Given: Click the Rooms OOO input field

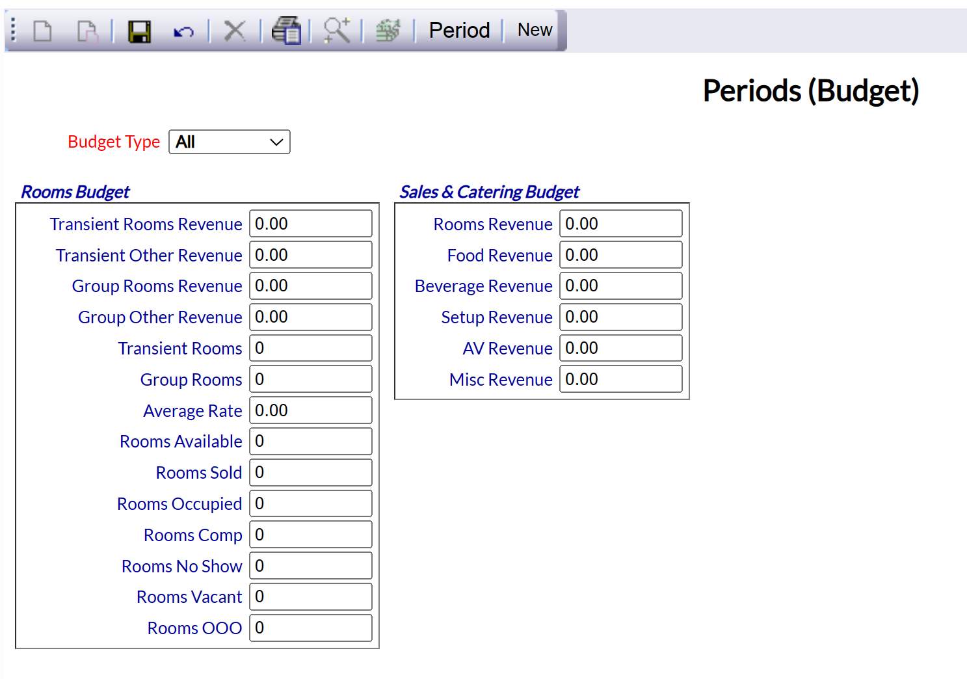Looking at the screenshot, I should point(310,628).
